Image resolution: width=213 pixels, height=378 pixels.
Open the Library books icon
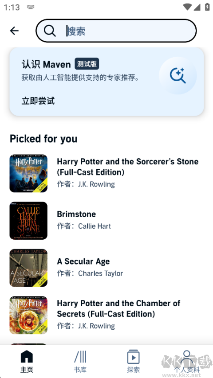pos(80,357)
